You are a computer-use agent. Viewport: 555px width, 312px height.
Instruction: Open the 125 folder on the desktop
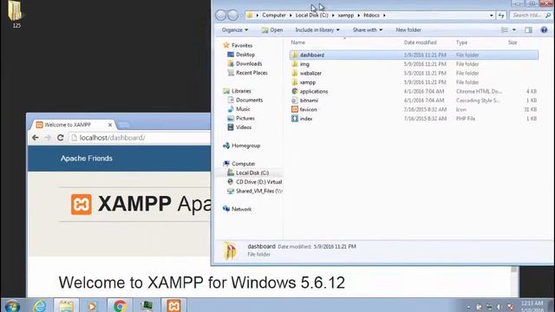click(x=16, y=14)
